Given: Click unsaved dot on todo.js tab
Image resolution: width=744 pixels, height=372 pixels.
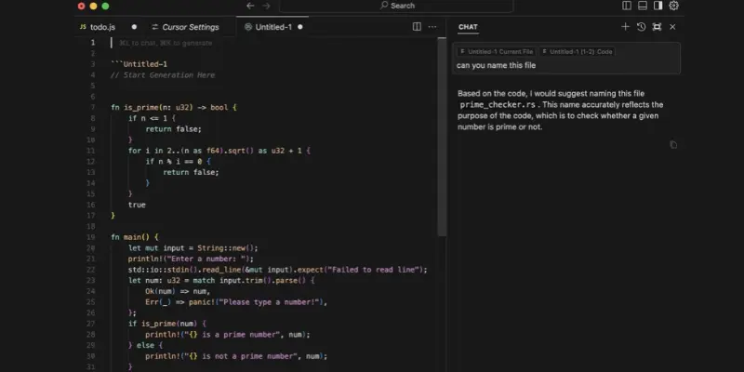Looking at the screenshot, I should [x=134, y=27].
